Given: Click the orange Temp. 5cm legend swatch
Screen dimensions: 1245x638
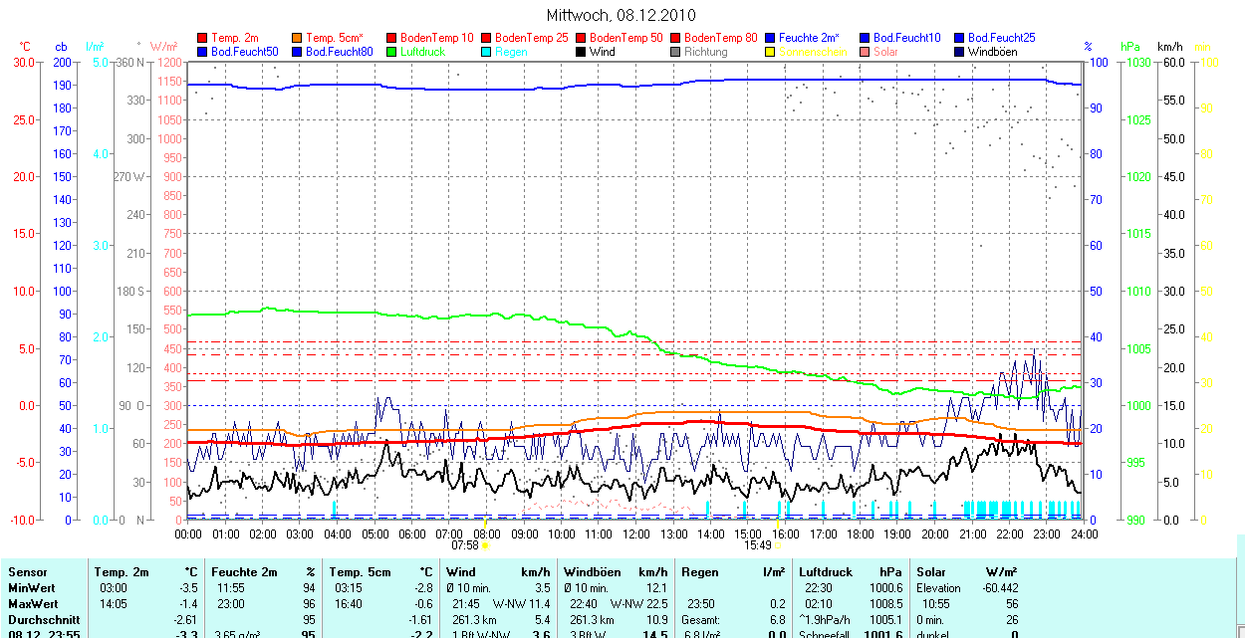Looking at the screenshot, I should [297, 37].
